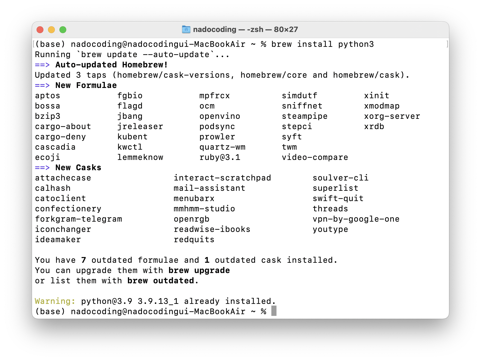Click the formula name 'simdutf'
This screenshot has width=481, height=361.
tap(299, 96)
